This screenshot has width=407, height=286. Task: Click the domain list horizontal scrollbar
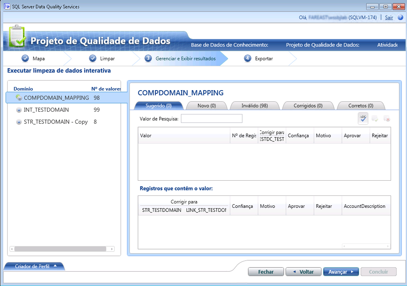62,249
